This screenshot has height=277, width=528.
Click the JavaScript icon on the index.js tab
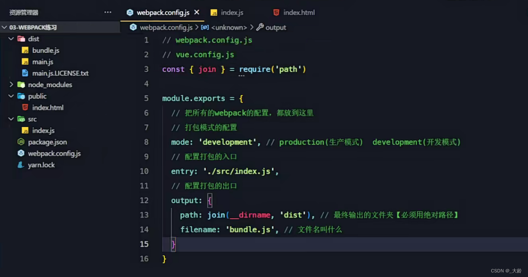click(214, 12)
